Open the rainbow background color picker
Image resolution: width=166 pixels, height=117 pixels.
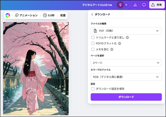[x=8, y=15]
